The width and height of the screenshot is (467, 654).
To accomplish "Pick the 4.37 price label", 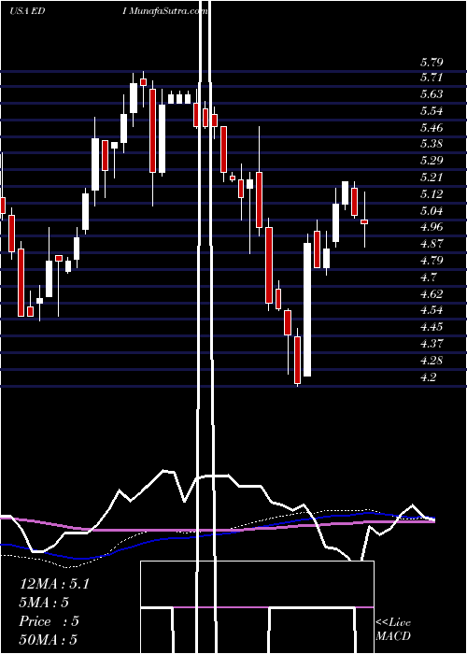I will (432, 344).
